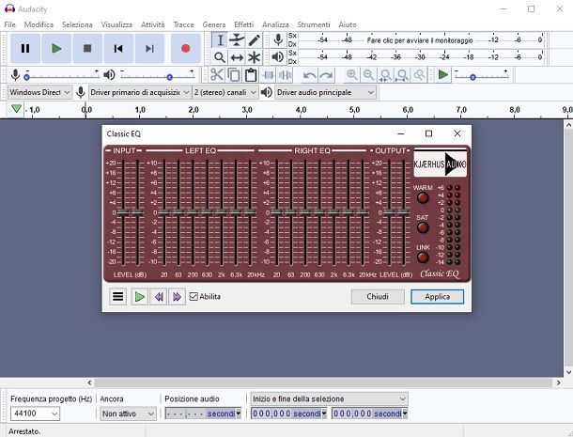Skip to end of project
The height and width of the screenshot is (437, 573).
coord(149,48)
